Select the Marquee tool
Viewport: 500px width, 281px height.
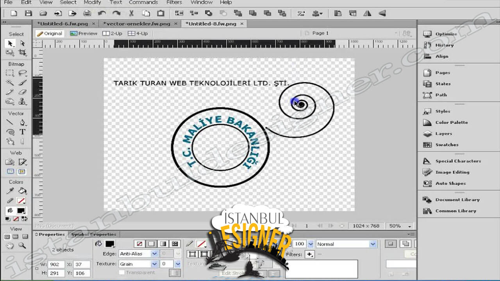10,73
